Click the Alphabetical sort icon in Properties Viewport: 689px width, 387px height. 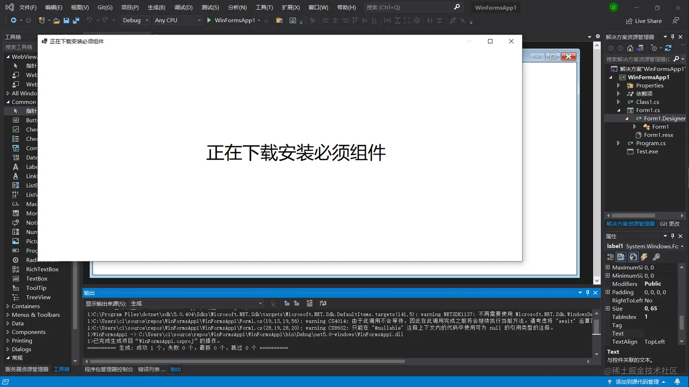tap(621, 257)
